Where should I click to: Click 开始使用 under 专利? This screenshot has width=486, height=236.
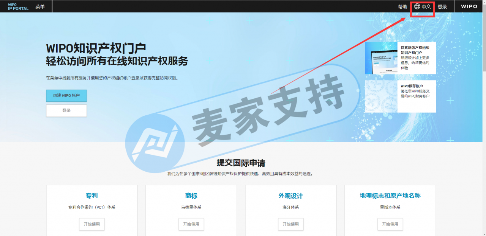coord(92,224)
